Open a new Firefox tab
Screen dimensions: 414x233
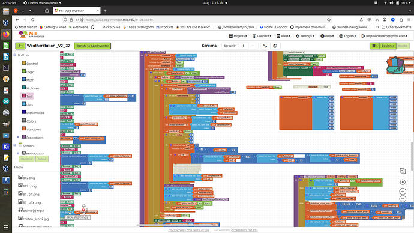pos(105,11)
